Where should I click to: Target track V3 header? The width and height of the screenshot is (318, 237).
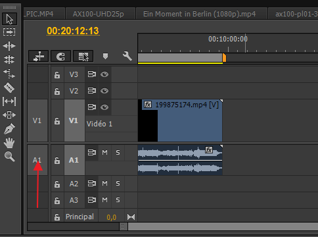point(74,74)
